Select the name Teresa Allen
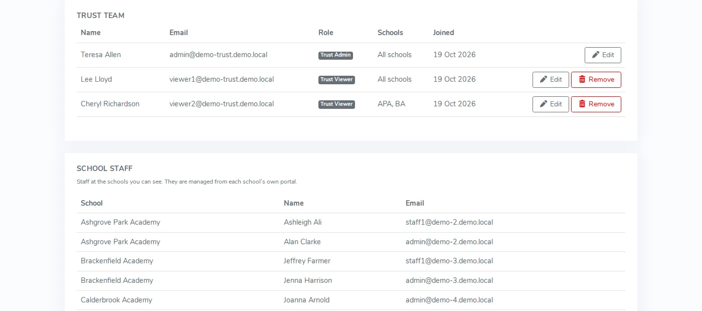The image size is (702, 311). 101,55
